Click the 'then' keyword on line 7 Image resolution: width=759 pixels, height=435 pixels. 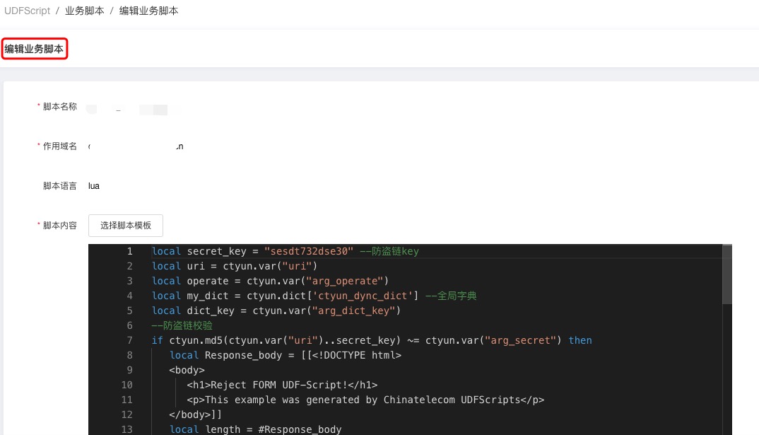coord(580,340)
